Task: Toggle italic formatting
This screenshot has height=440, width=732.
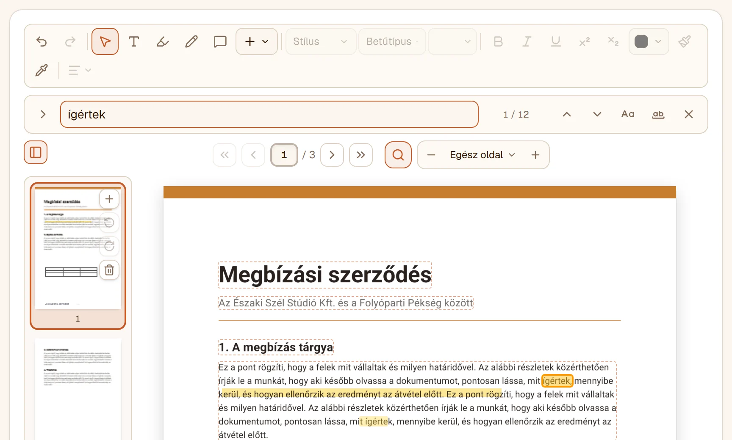Action: click(527, 41)
